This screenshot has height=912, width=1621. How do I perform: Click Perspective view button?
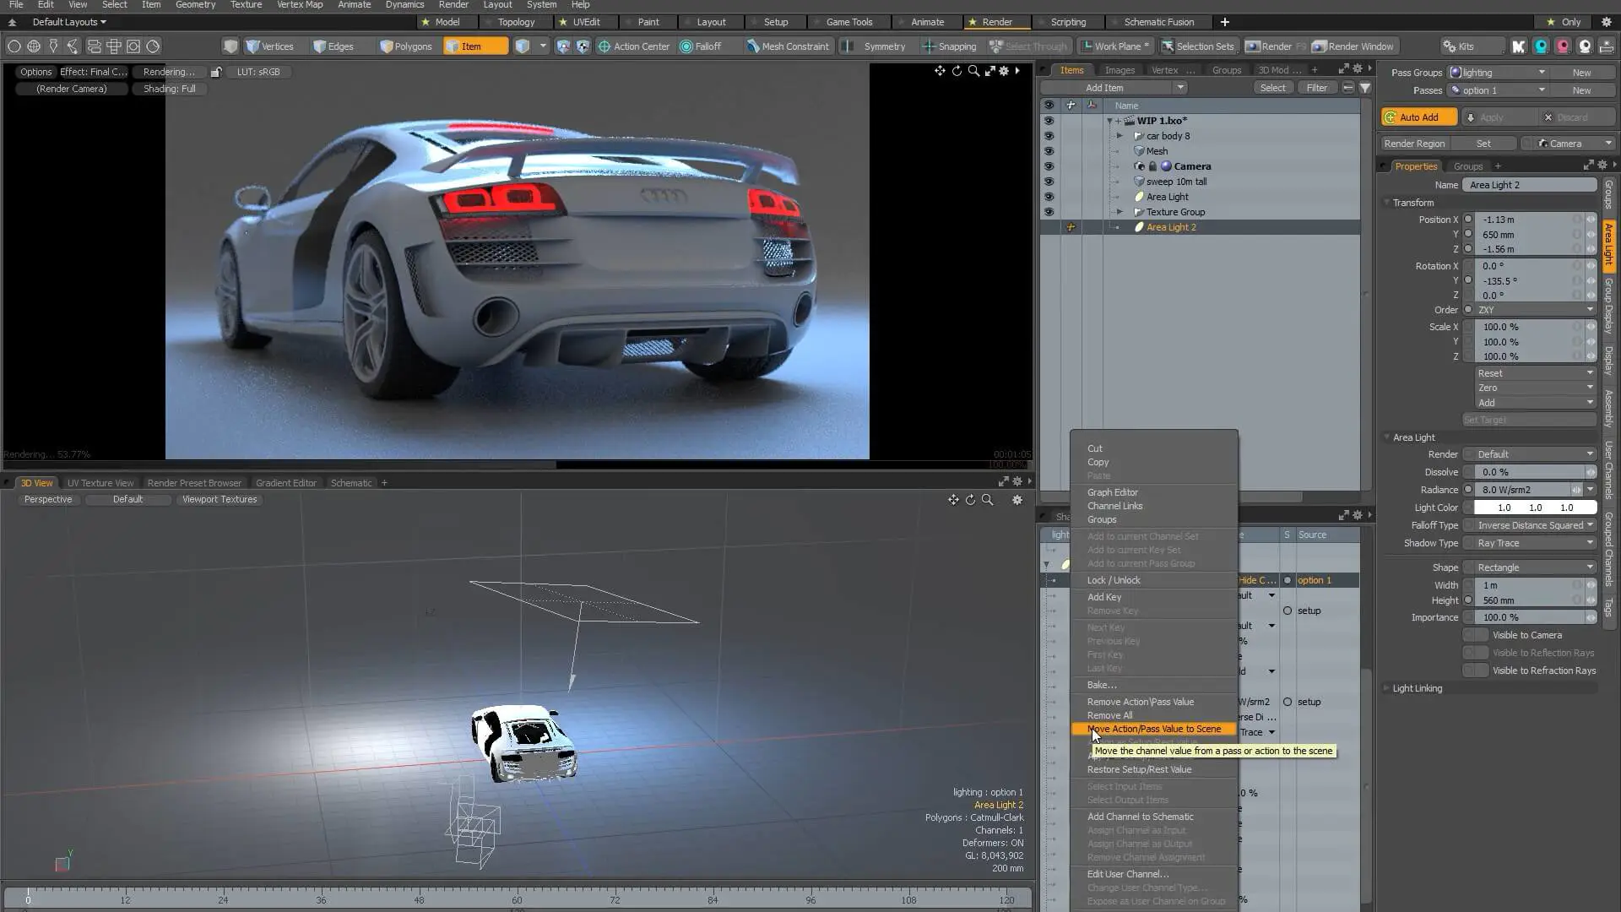(48, 499)
